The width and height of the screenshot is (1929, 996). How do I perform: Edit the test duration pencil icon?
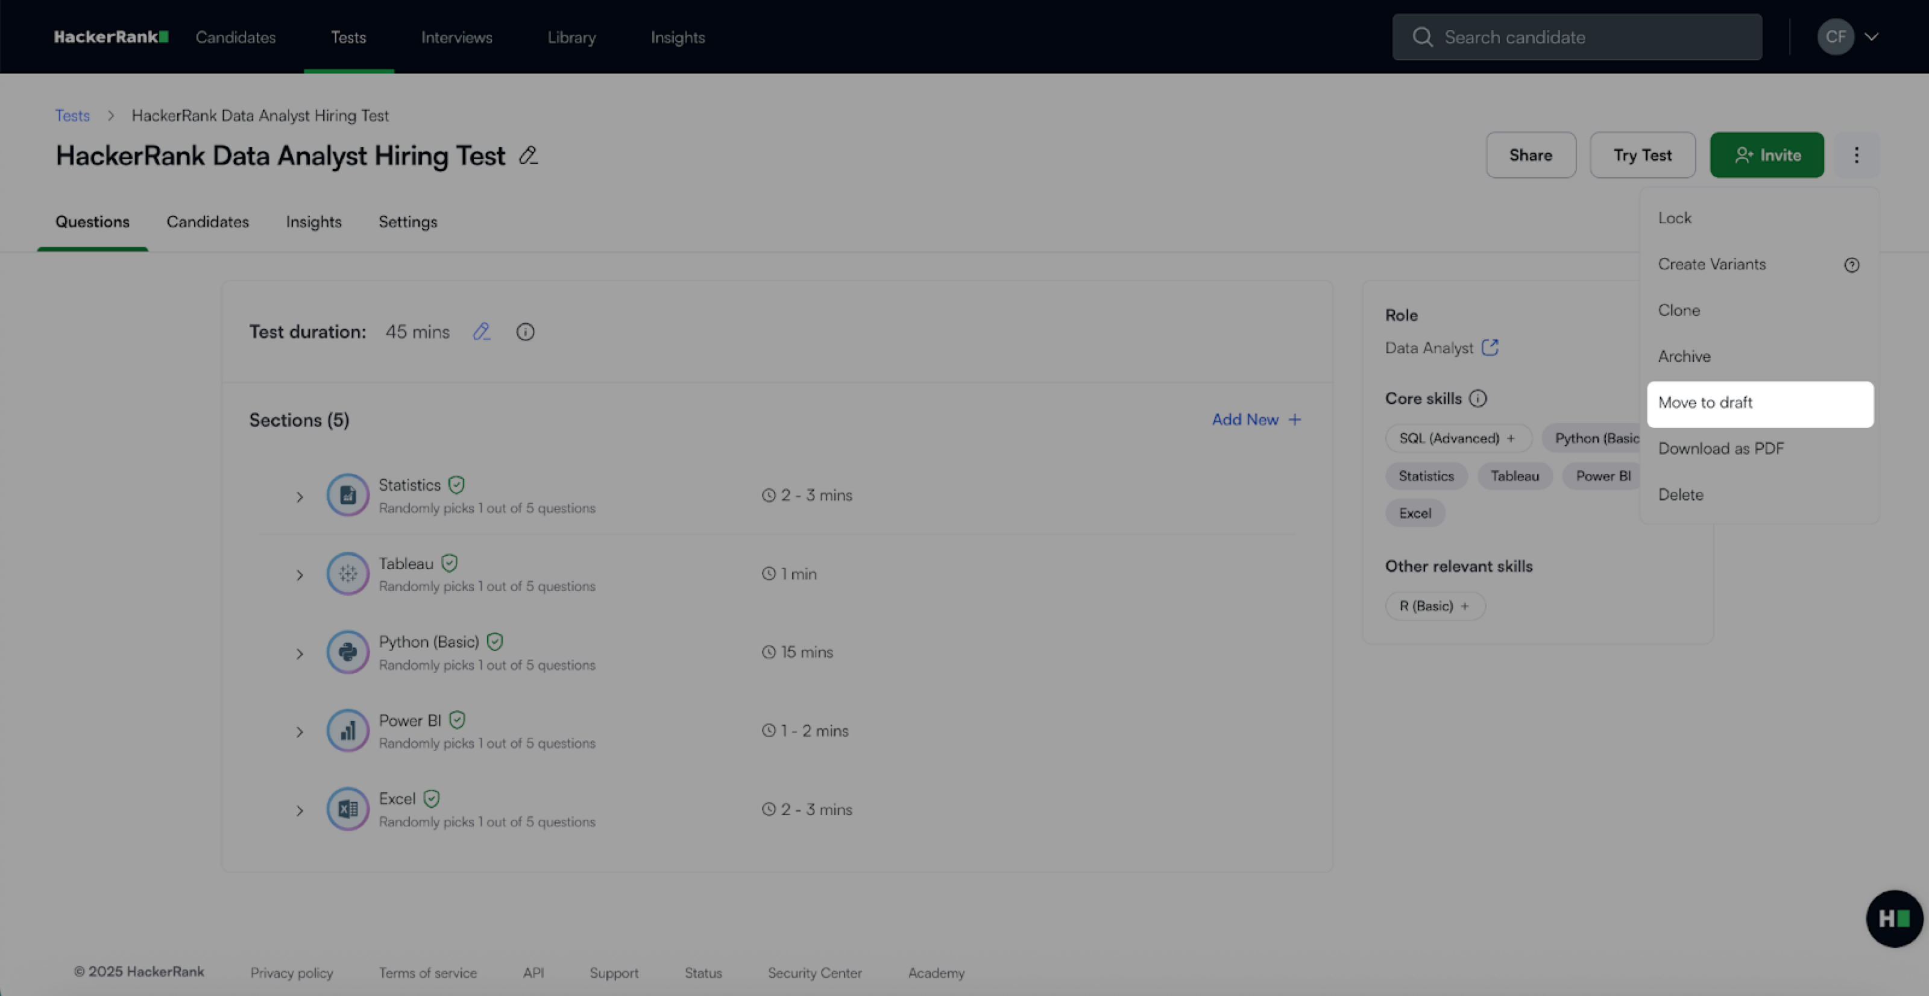click(x=482, y=332)
